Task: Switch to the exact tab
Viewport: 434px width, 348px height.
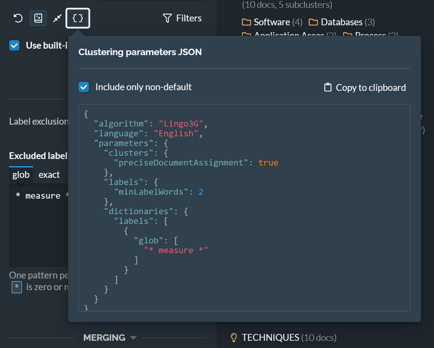Action: tap(49, 175)
